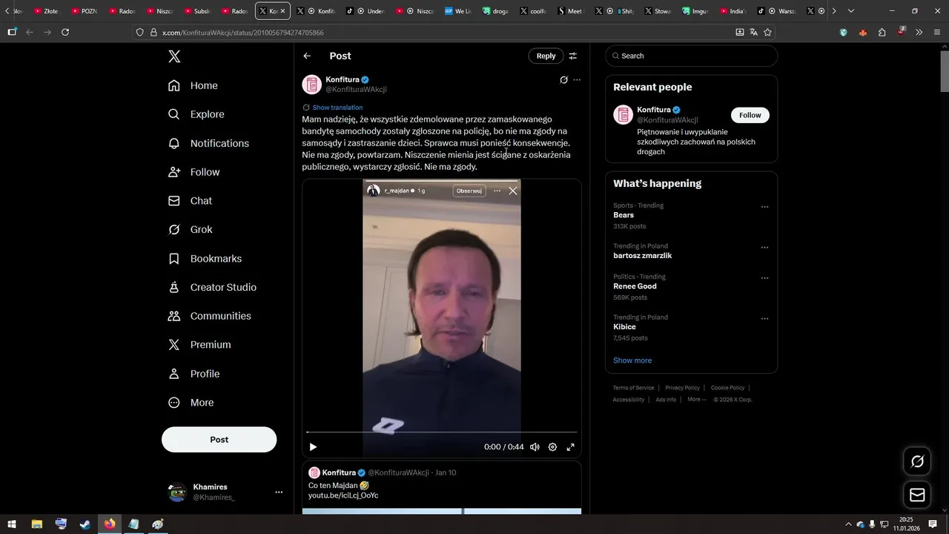Seek on the video progress bar
This screenshot has height=534, width=949.
441,432
